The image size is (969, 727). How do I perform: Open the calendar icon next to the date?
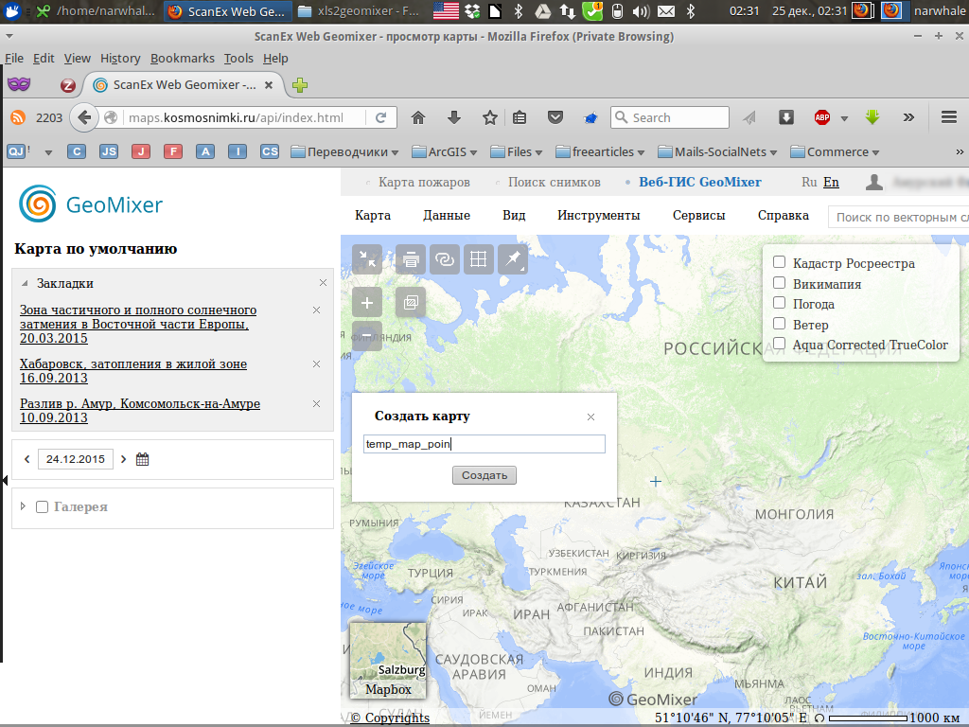pyautogui.click(x=142, y=458)
